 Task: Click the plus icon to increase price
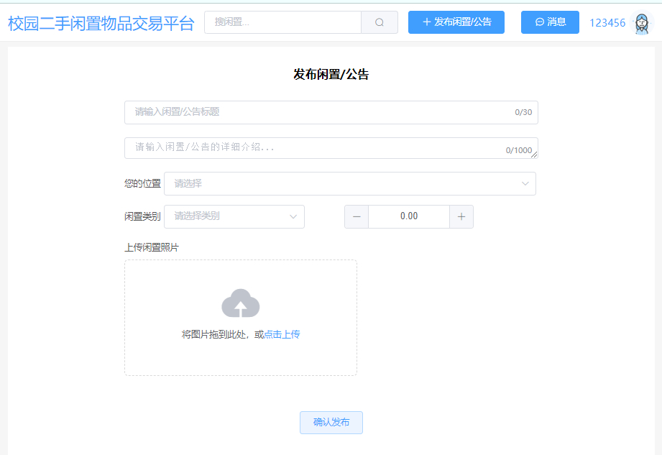(461, 216)
